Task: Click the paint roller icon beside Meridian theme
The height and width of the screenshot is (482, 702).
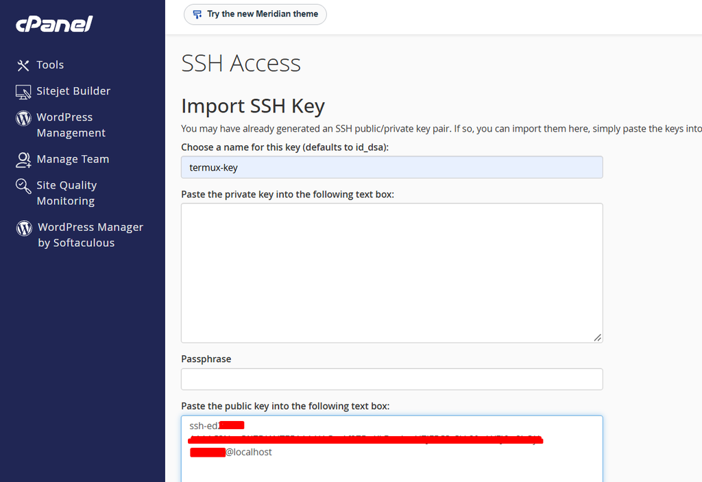Action: click(197, 14)
